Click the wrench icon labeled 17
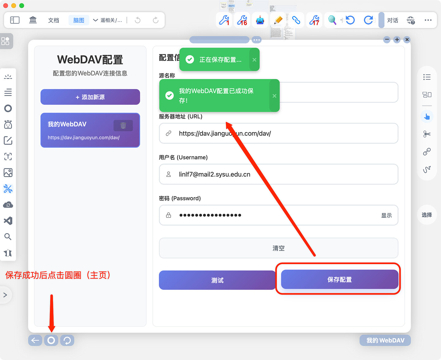The height and width of the screenshot is (360, 441). click(314, 20)
